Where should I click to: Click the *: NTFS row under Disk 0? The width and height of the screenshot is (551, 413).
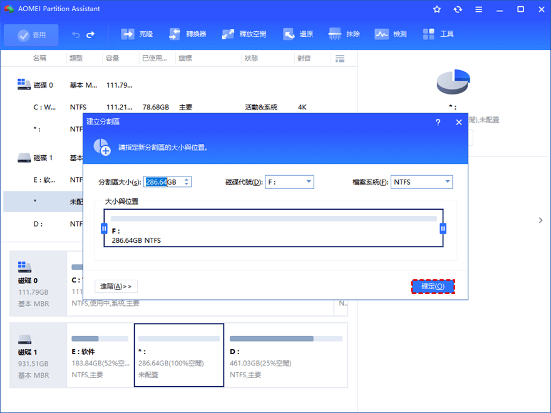[x=43, y=129]
